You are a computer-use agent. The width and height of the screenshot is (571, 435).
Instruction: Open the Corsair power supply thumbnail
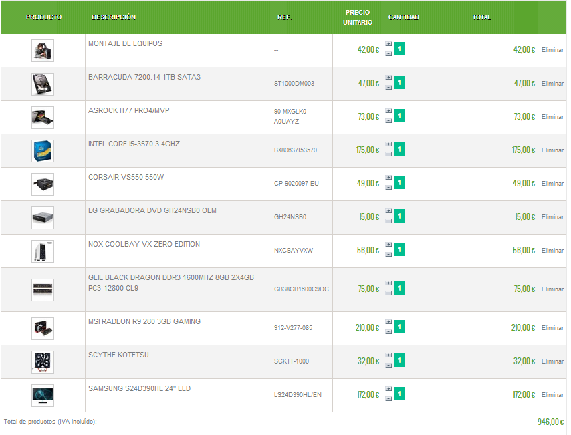point(43,185)
